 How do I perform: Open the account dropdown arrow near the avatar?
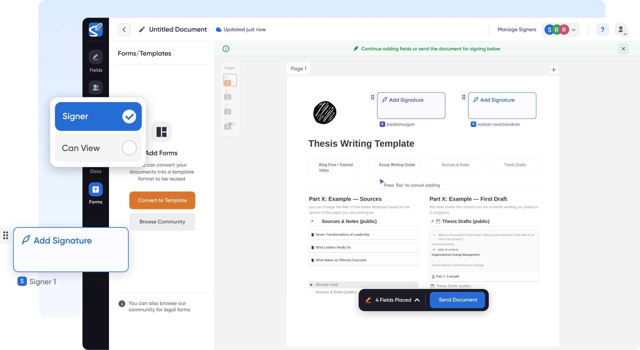tap(625, 34)
